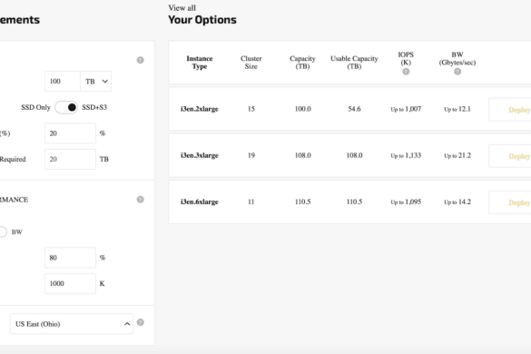
Task: Click the help icon next to PERFORMANCE section
Action: coord(140,199)
